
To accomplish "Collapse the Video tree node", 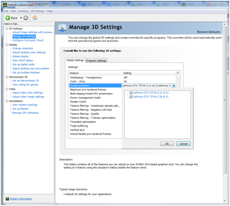I will click(7, 89).
